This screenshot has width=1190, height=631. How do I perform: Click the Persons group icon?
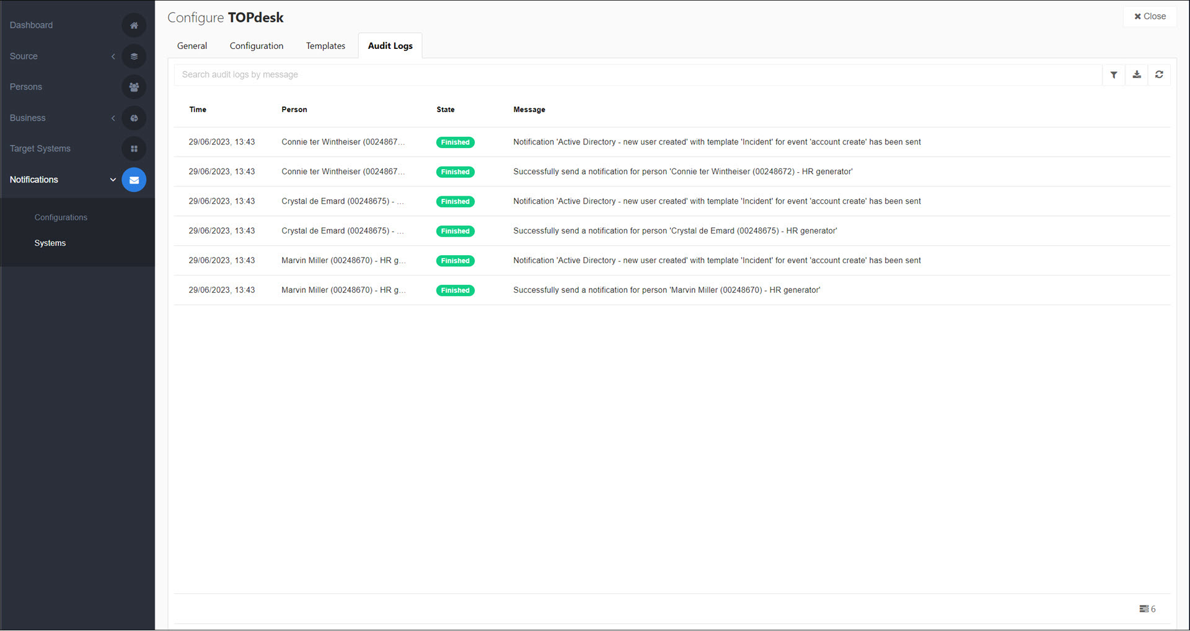coord(134,87)
